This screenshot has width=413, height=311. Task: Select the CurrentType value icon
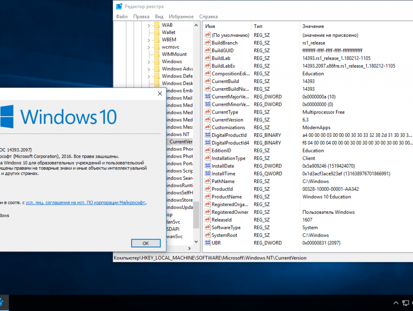(208, 112)
